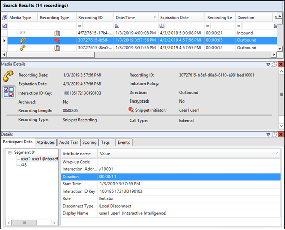This screenshot has height=230, width=285.
Task: Click the Direction column header
Action: pos(254,18)
